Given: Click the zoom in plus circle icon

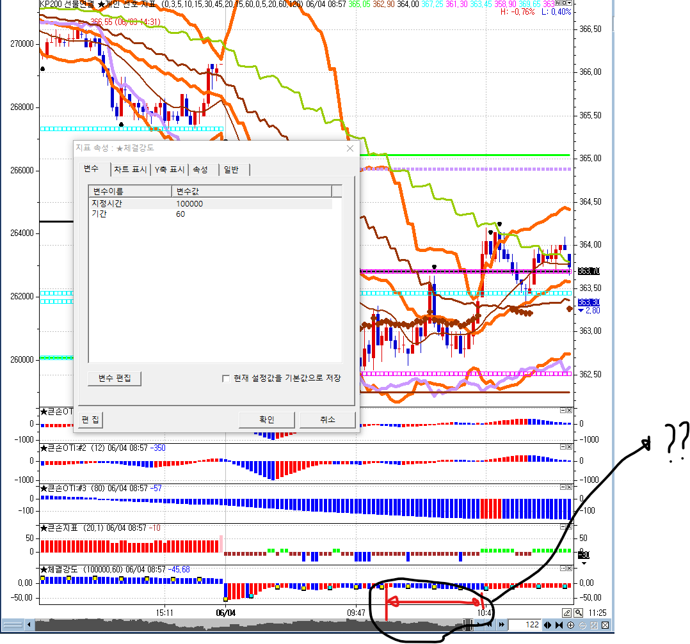Looking at the screenshot, I should click(x=571, y=625).
